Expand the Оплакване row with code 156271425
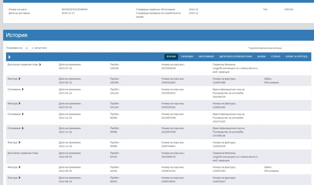 pyautogui.click(x=23, y=114)
